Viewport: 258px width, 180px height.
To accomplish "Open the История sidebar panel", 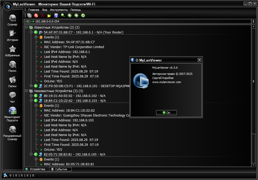I will pyautogui.click(x=12, y=35).
